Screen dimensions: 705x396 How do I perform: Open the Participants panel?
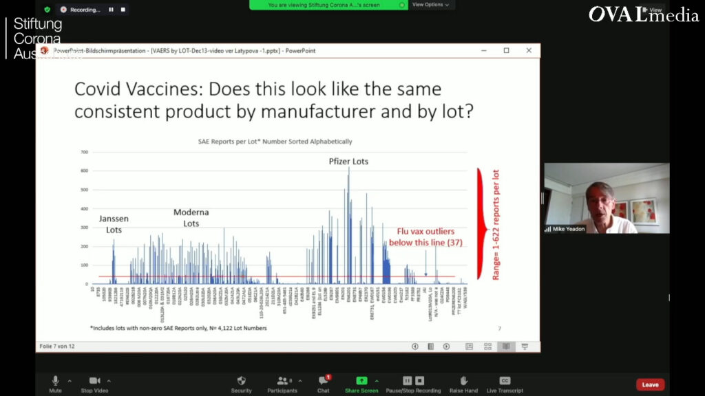(282, 384)
